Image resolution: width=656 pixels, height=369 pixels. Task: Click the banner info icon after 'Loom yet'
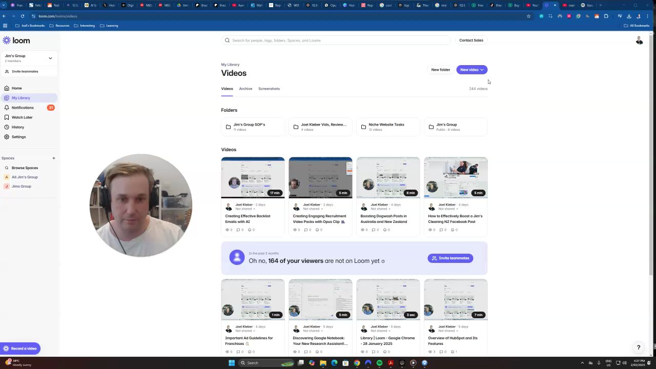pos(383,261)
